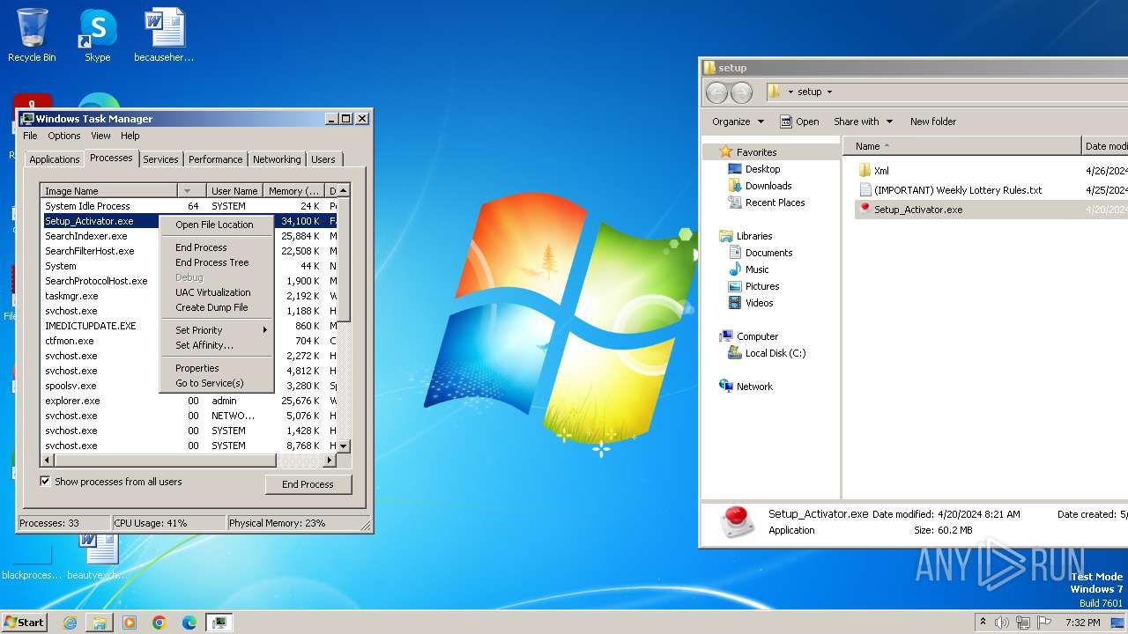
Task: Click the volume icon in system tray
Action: (1002, 623)
